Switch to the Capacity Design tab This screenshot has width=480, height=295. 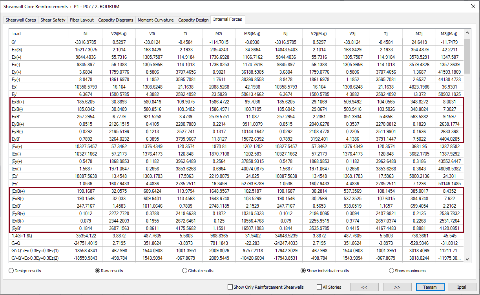[193, 20]
